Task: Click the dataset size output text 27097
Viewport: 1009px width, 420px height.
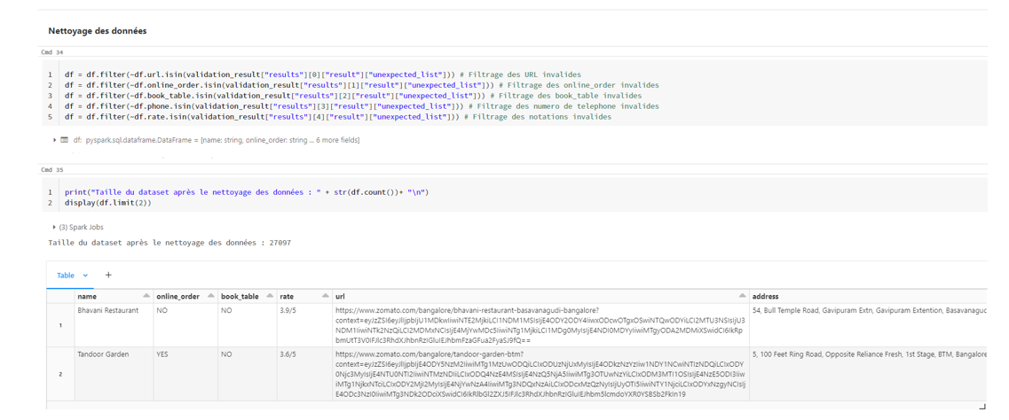Action: click(x=169, y=244)
